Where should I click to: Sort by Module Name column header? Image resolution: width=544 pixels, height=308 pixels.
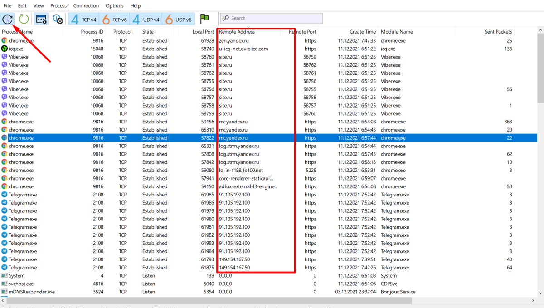[397, 32]
